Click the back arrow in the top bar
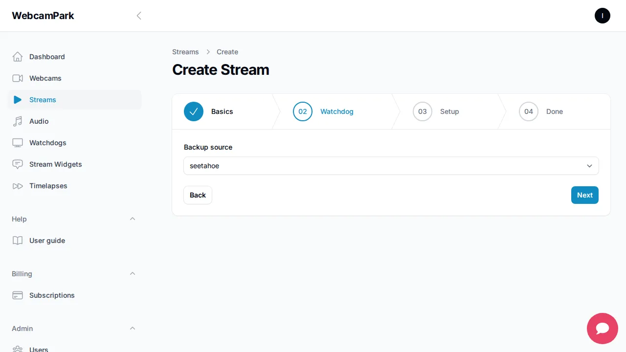 click(139, 15)
